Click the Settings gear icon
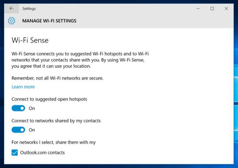The height and width of the screenshot is (168, 238). point(11,21)
